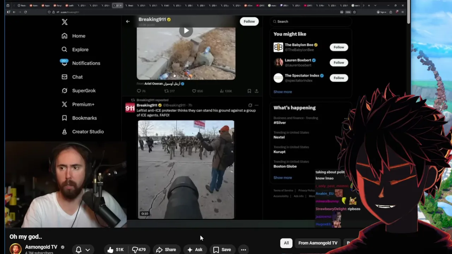Reload the page in browser toolbar
This screenshot has width=452, height=254.
click(25, 12)
